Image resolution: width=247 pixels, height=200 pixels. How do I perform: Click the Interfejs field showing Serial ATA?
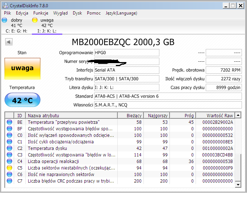[x=127, y=70]
